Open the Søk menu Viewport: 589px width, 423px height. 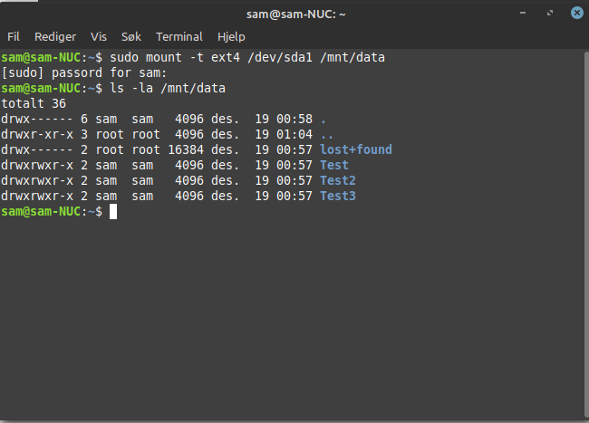pyautogui.click(x=131, y=37)
